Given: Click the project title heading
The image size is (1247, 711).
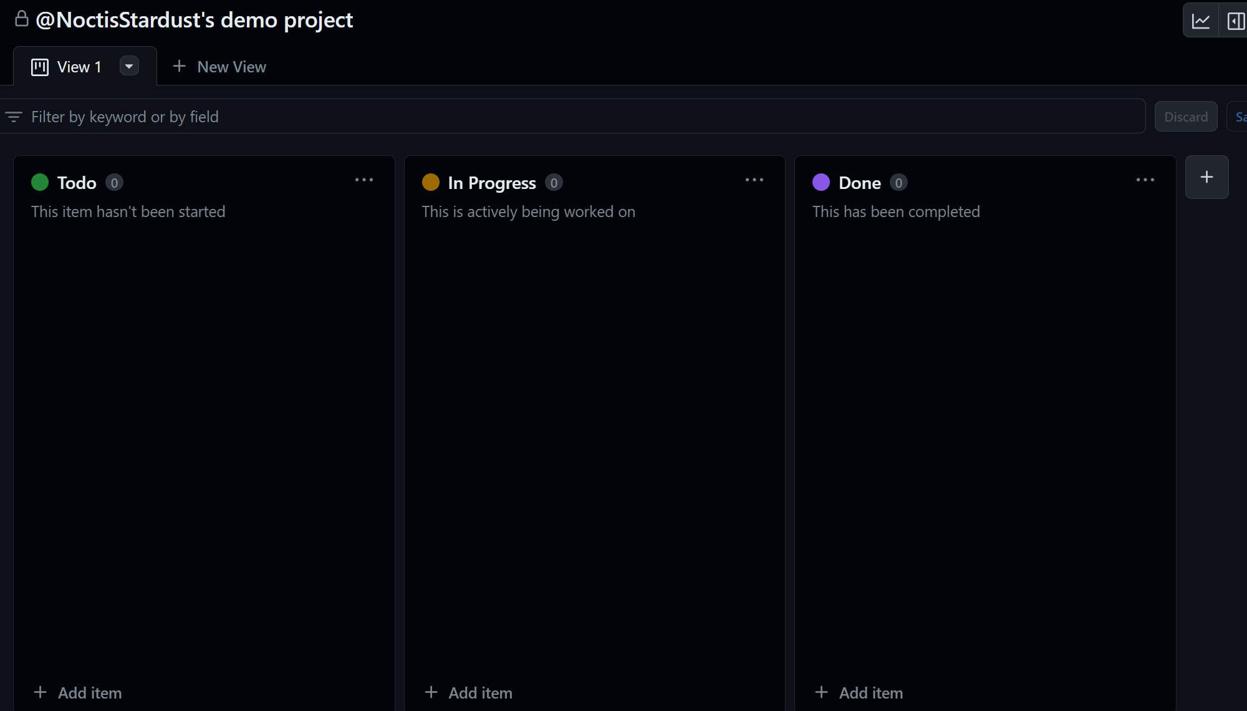Looking at the screenshot, I should pyautogui.click(x=195, y=20).
